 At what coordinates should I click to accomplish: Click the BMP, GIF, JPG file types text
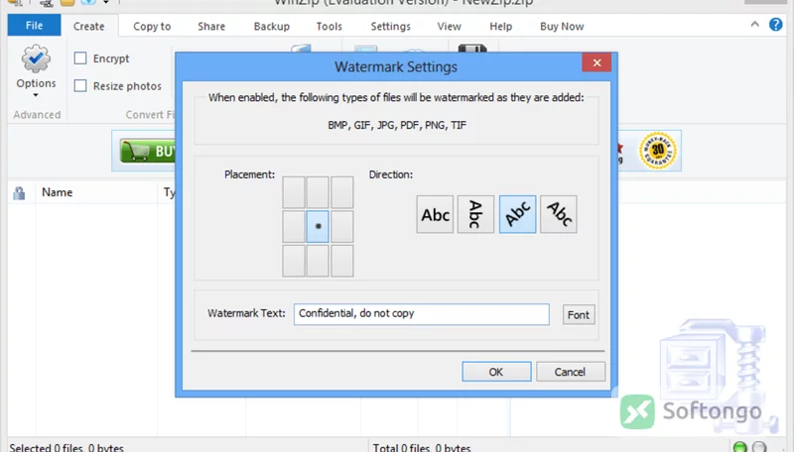click(x=397, y=125)
